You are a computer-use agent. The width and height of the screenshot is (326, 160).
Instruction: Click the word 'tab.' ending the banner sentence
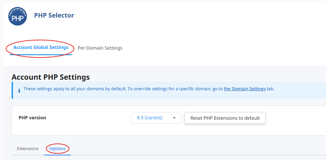271,89
